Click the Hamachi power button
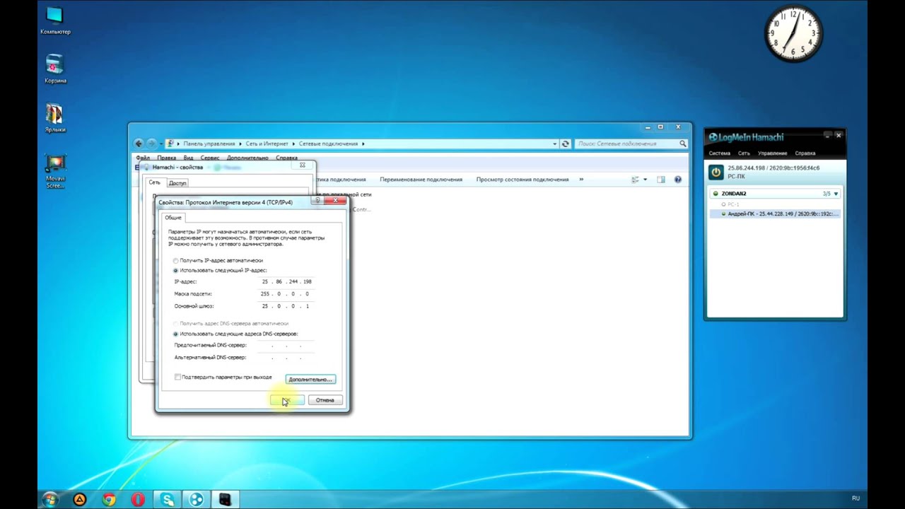905x509 pixels. pyautogui.click(x=716, y=172)
